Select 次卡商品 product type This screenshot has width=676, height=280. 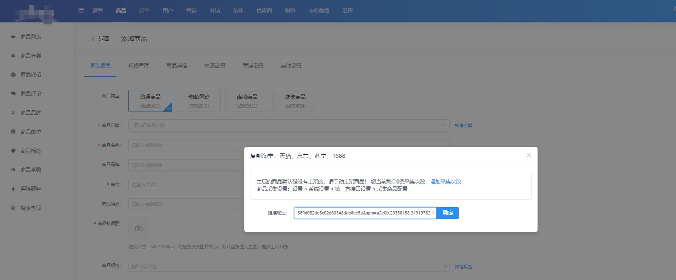point(295,101)
